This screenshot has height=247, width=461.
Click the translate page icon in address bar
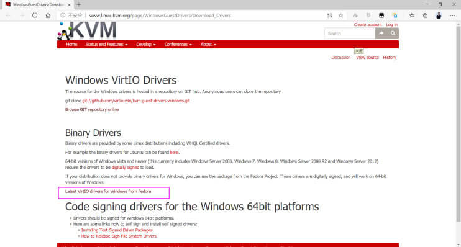[x=329, y=16]
